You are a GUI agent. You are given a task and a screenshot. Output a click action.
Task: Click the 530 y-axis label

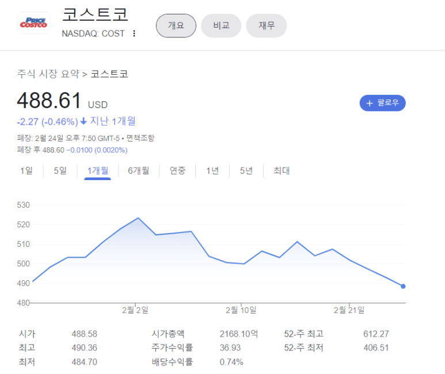(23, 205)
